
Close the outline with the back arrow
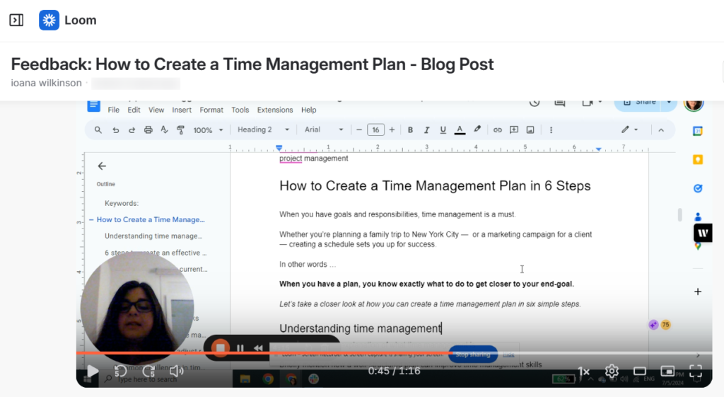pyautogui.click(x=102, y=166)
